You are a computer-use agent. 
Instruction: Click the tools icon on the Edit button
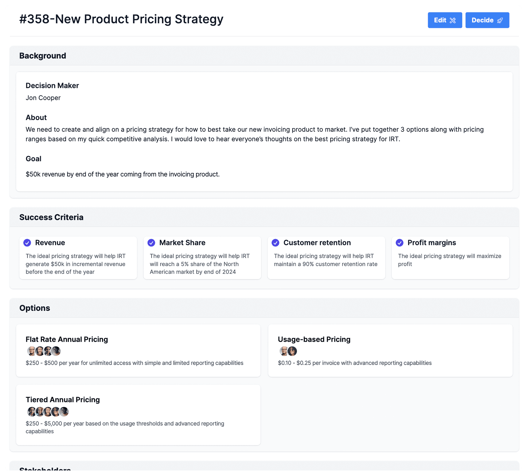tap(453, 21)
